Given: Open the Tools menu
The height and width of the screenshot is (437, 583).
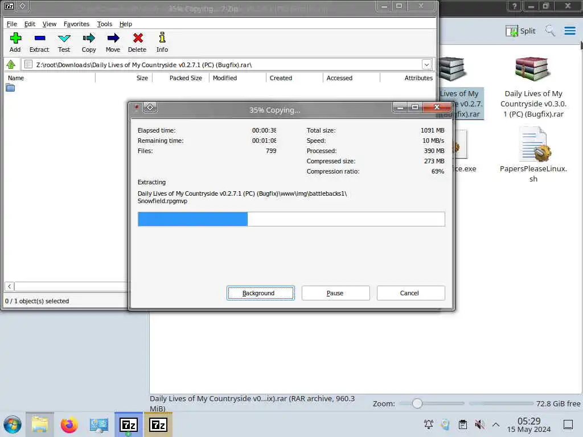Looking at the screenshot, I should (105, 24).
